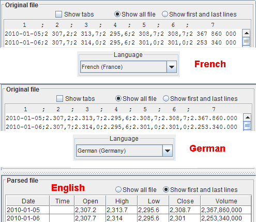Screen dimensions: 256x222
Task: Select Show all file in German panel
Action: point(136,99)
